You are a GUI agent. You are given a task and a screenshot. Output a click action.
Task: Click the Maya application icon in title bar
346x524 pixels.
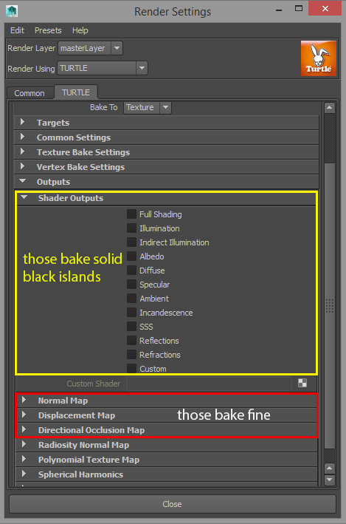12,11
